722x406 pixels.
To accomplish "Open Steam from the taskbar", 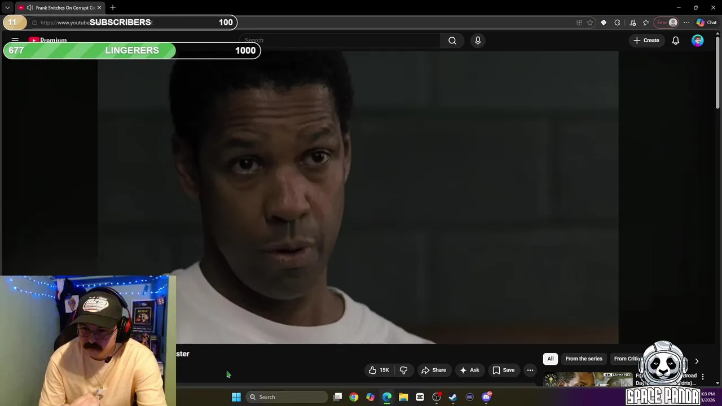I will [453, 397].
